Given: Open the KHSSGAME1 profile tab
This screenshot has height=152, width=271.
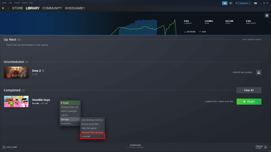Looking at the screenshot, I should pyautogui.click(x=75, y=8).
